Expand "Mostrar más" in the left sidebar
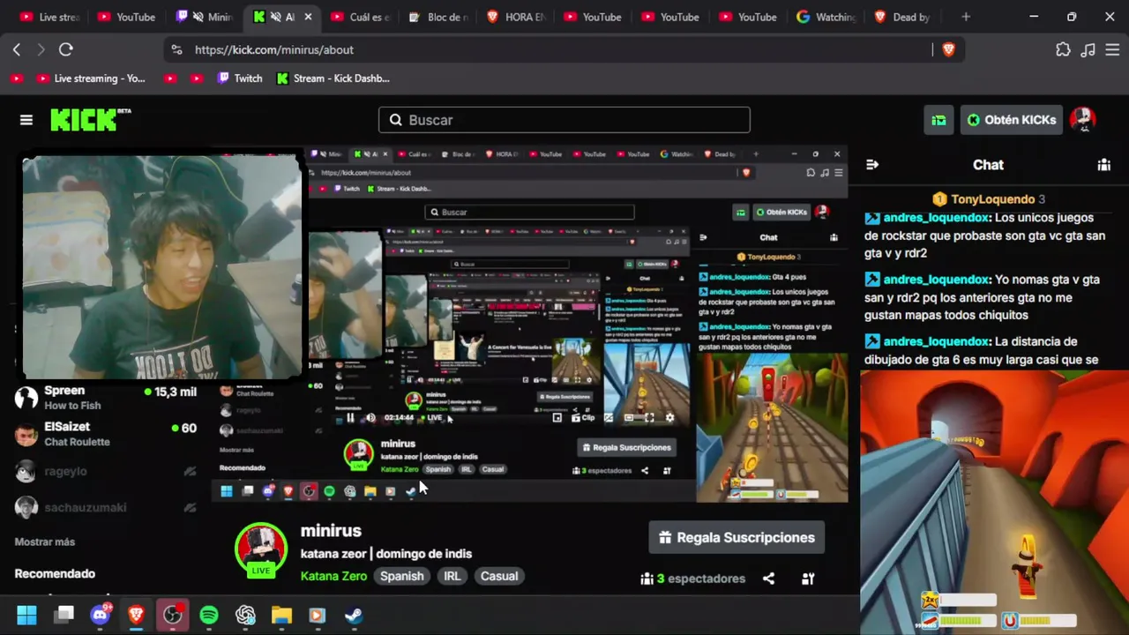1129x635 pixels. click(45, 542)
